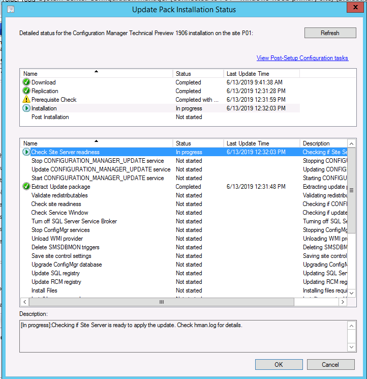This screenshot has width=367, height=379.
Task: Sort upper list by Last Update Time header
Action: pos(262,74)
